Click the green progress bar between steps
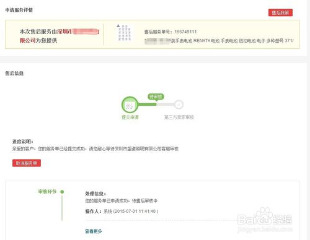 coord(147,105)
